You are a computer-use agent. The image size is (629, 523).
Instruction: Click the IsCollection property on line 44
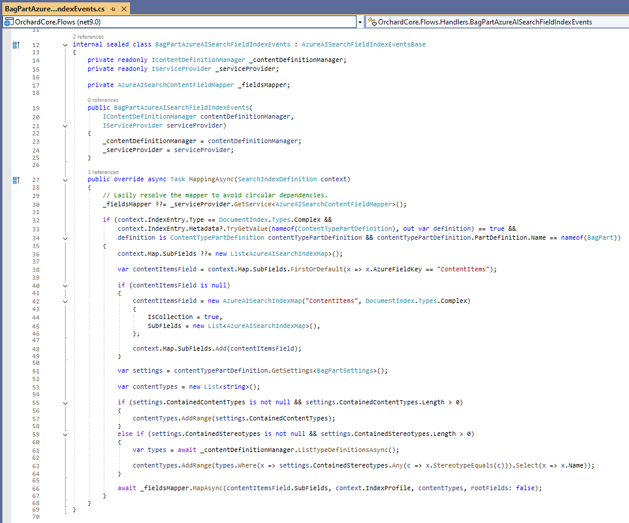coord(170,317)
